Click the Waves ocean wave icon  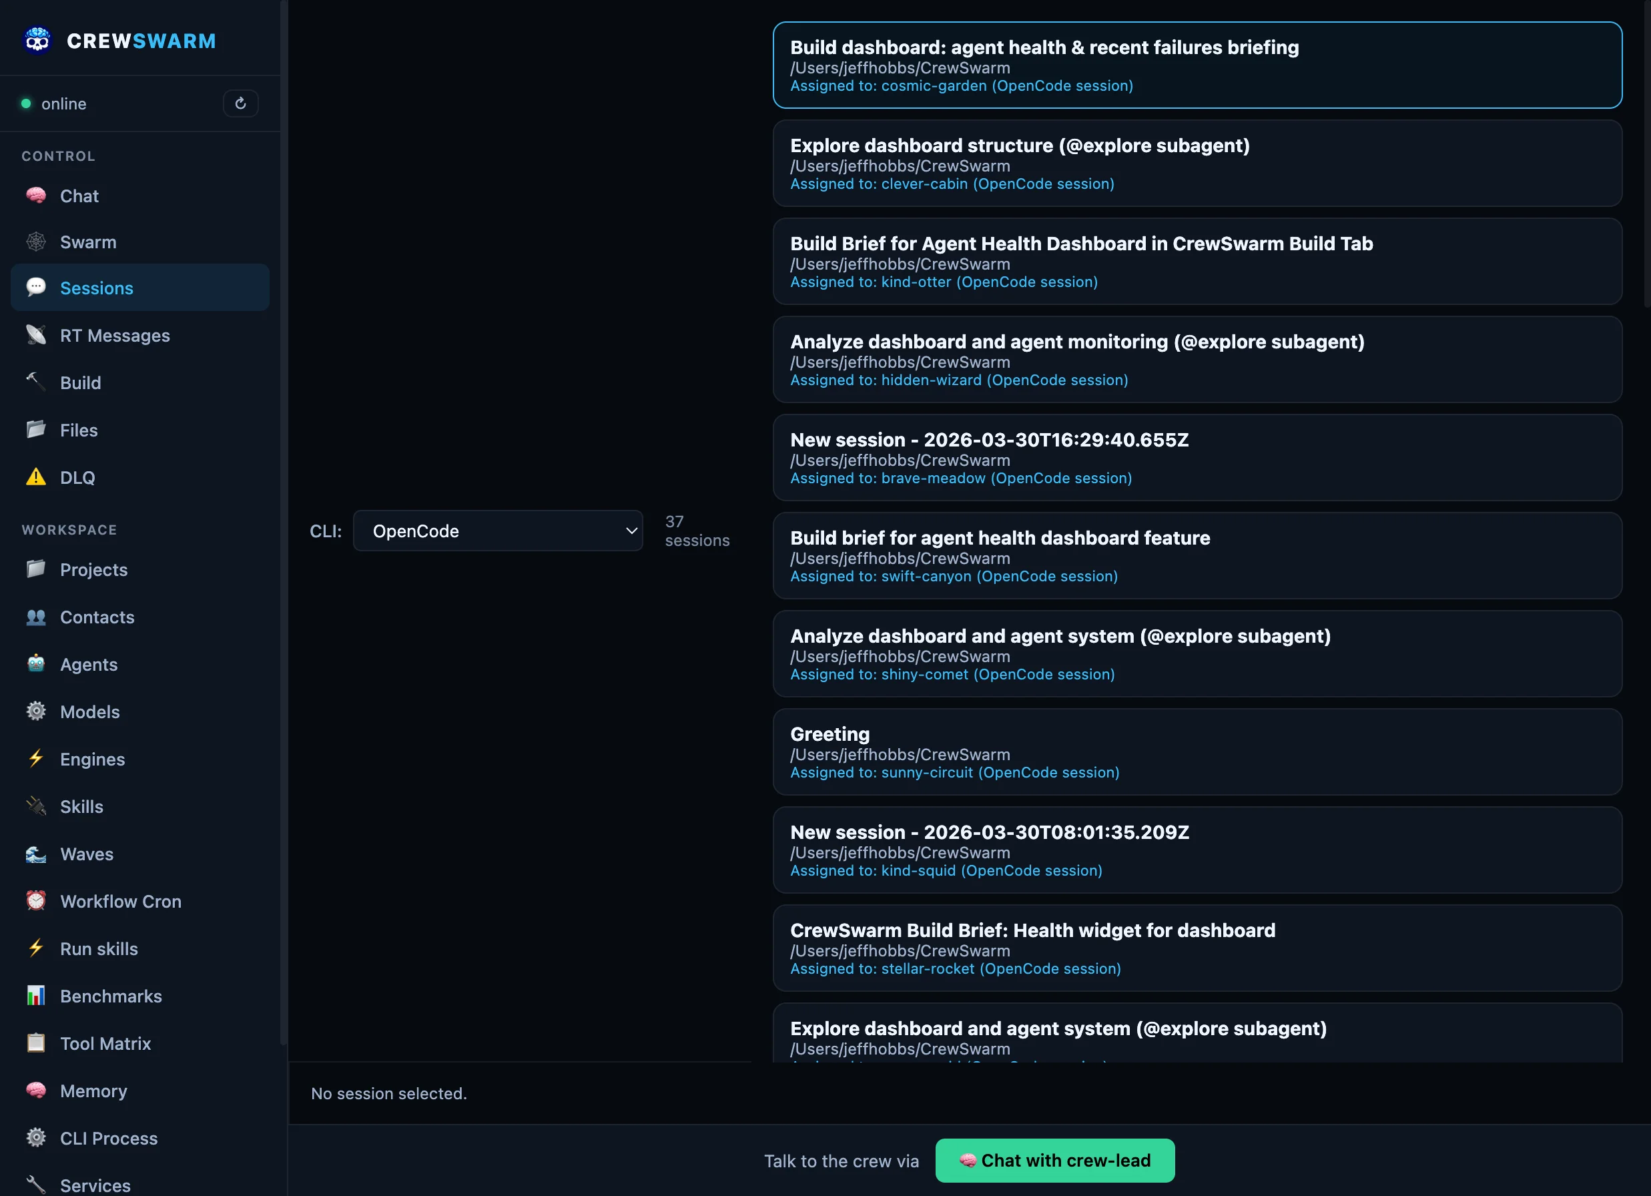35,854
